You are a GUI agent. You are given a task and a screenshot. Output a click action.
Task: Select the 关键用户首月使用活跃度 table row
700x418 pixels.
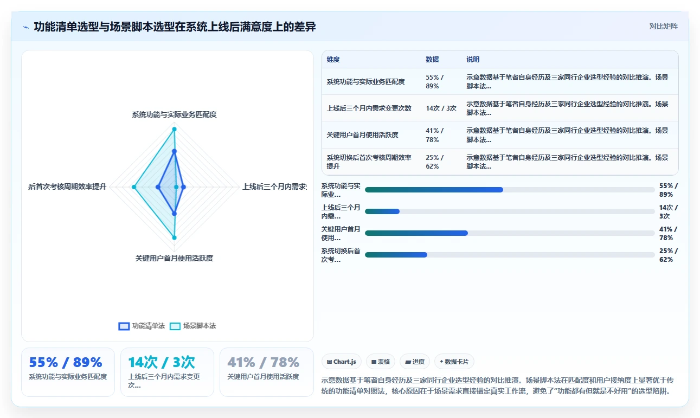coord(500,135)
